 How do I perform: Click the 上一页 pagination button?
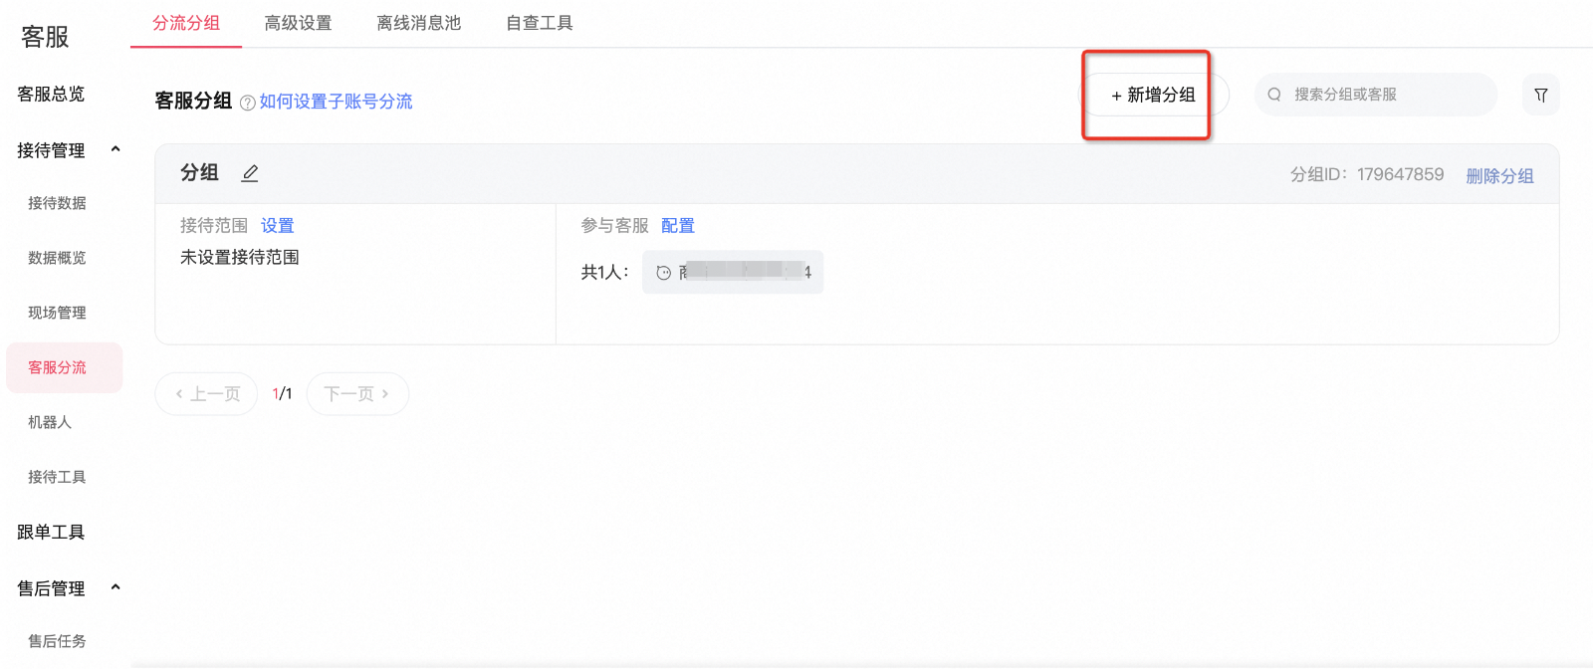[206, 394]
